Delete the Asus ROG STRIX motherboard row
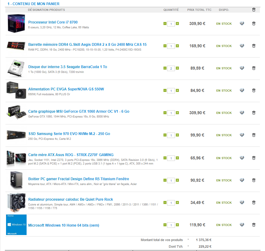This screenshot has width=265, height=251. [x=254, y=158]
